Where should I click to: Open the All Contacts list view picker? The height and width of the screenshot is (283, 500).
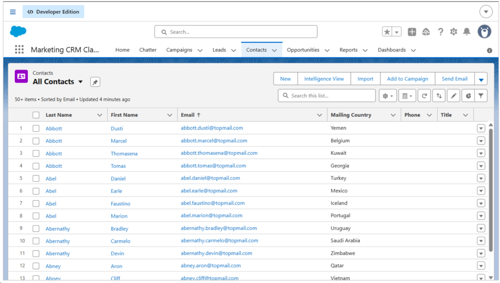pos(81,82)
